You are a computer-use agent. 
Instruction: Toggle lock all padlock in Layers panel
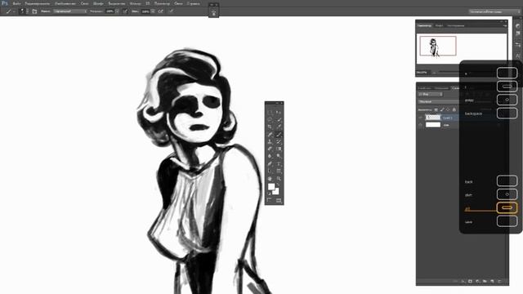tap(454, 109)
